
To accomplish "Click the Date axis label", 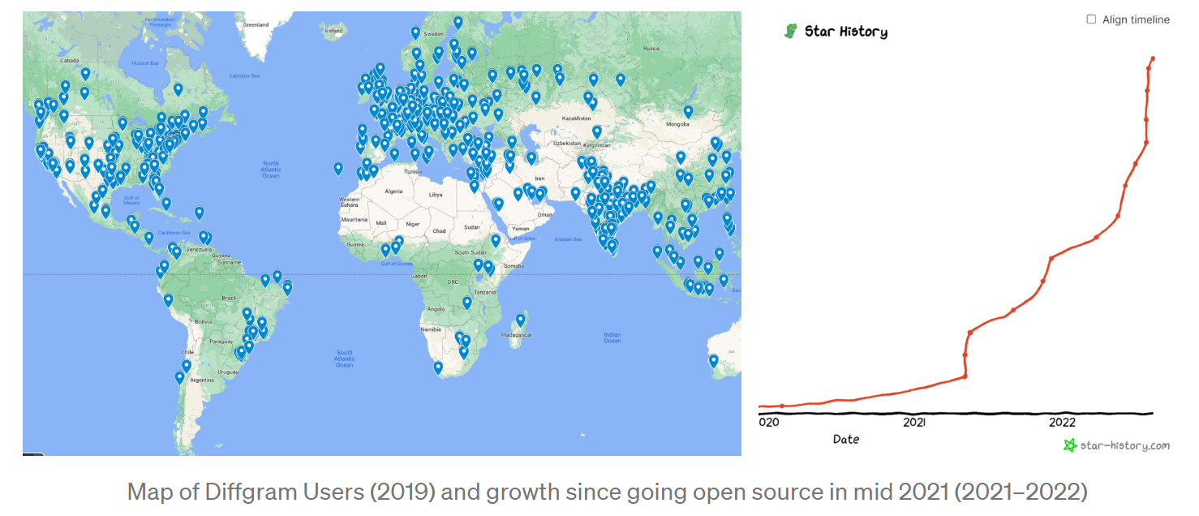I will click(x=846, y=439).
